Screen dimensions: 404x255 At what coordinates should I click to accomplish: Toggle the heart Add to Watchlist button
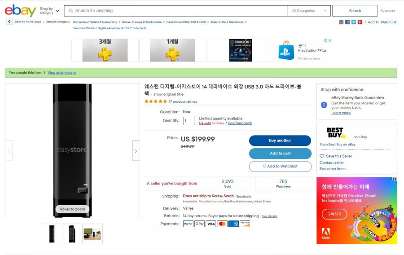[280, 167]
